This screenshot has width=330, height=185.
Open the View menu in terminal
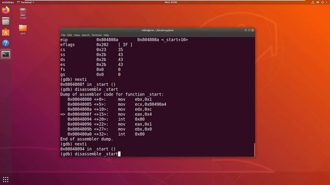[x=77, y=35]
